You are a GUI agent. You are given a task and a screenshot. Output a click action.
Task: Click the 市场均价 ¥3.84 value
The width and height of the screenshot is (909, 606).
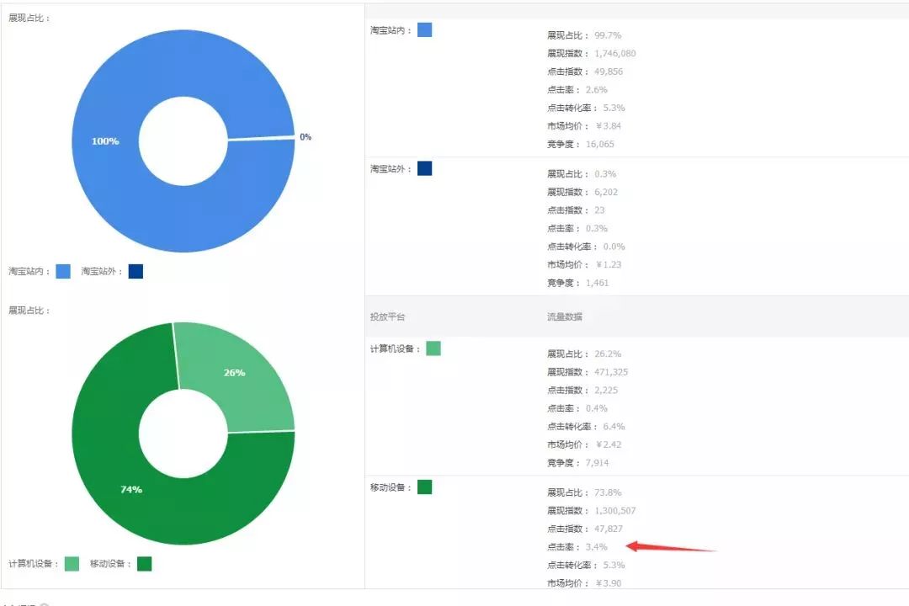click(x=609, y=126)
